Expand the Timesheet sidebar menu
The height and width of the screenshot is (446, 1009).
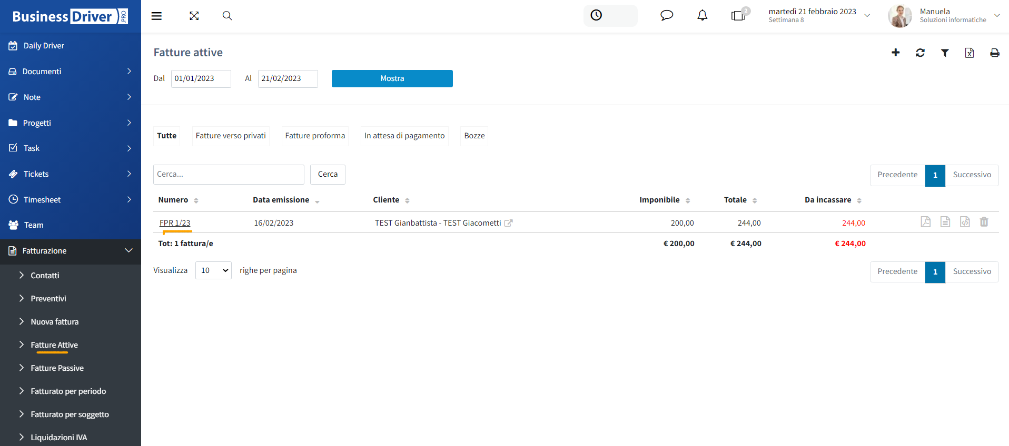(x=71, y=200)
